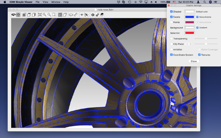Select the pan move tool
Image resolution: width=221 pixels, height=138 pixels.
tap(18, 15)
